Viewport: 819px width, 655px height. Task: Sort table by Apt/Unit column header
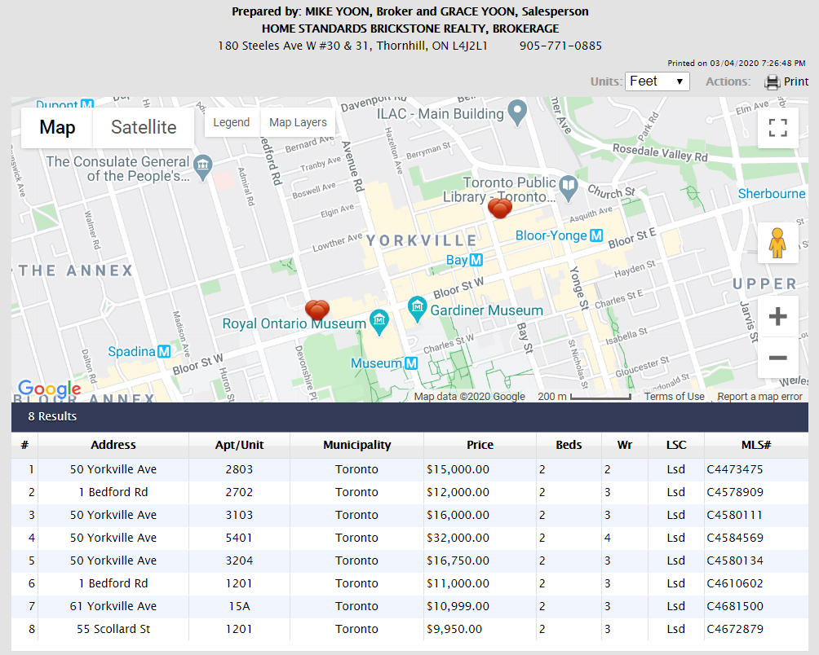239,445
